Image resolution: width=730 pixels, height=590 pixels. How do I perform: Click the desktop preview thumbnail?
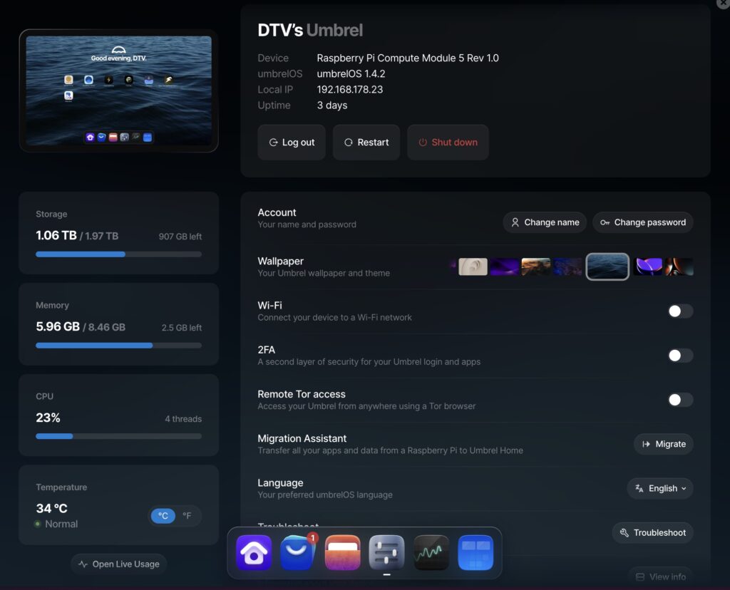[118, 90]
